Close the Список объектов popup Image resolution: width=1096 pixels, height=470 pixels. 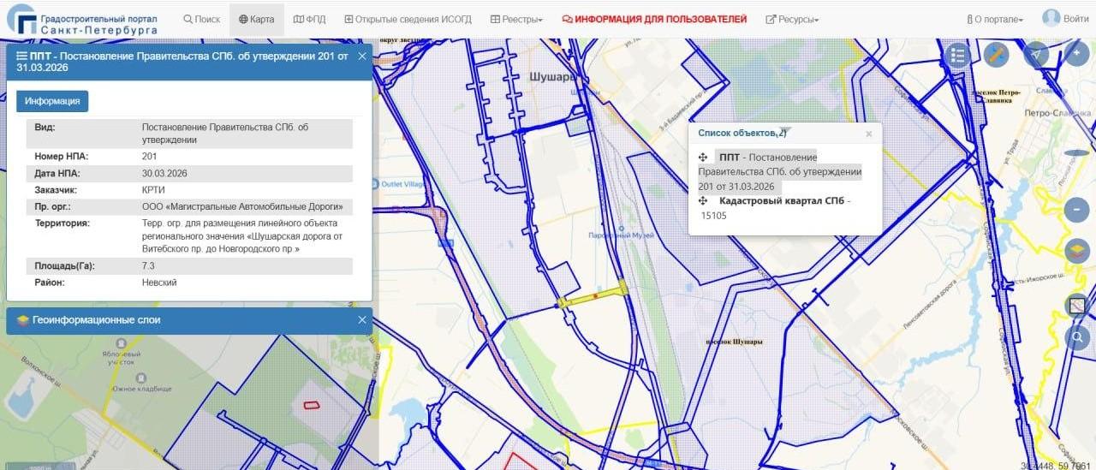[x=869, y=134]
